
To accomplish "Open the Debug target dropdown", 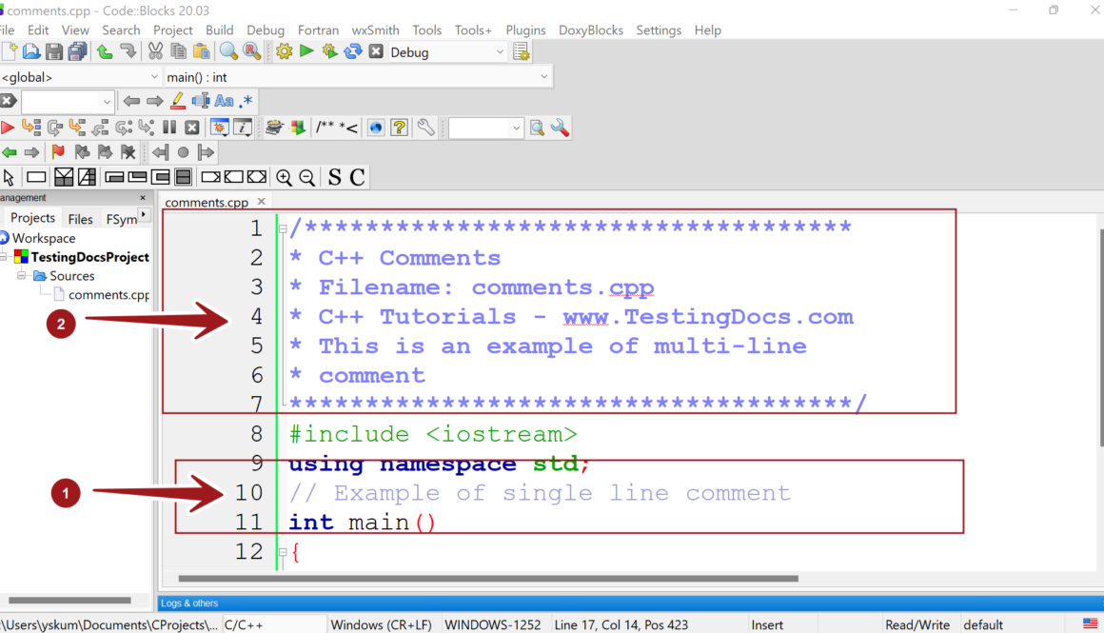I will pyautogui.click(x=502, y=51).
